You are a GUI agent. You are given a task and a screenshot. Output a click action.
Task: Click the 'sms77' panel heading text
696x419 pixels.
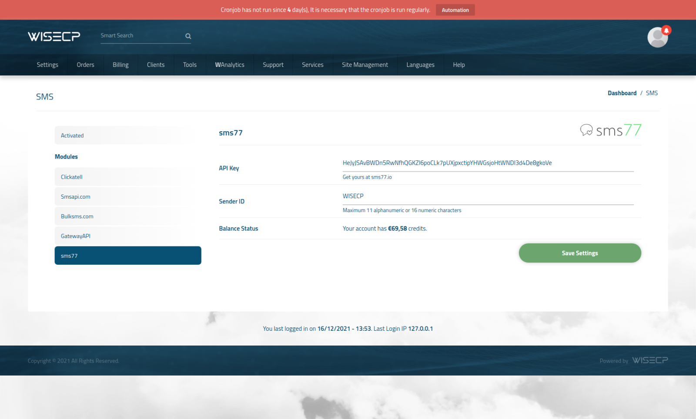[x=231, y=133]
